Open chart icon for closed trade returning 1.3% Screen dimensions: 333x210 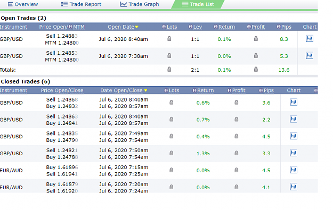[x=294, y=153]
